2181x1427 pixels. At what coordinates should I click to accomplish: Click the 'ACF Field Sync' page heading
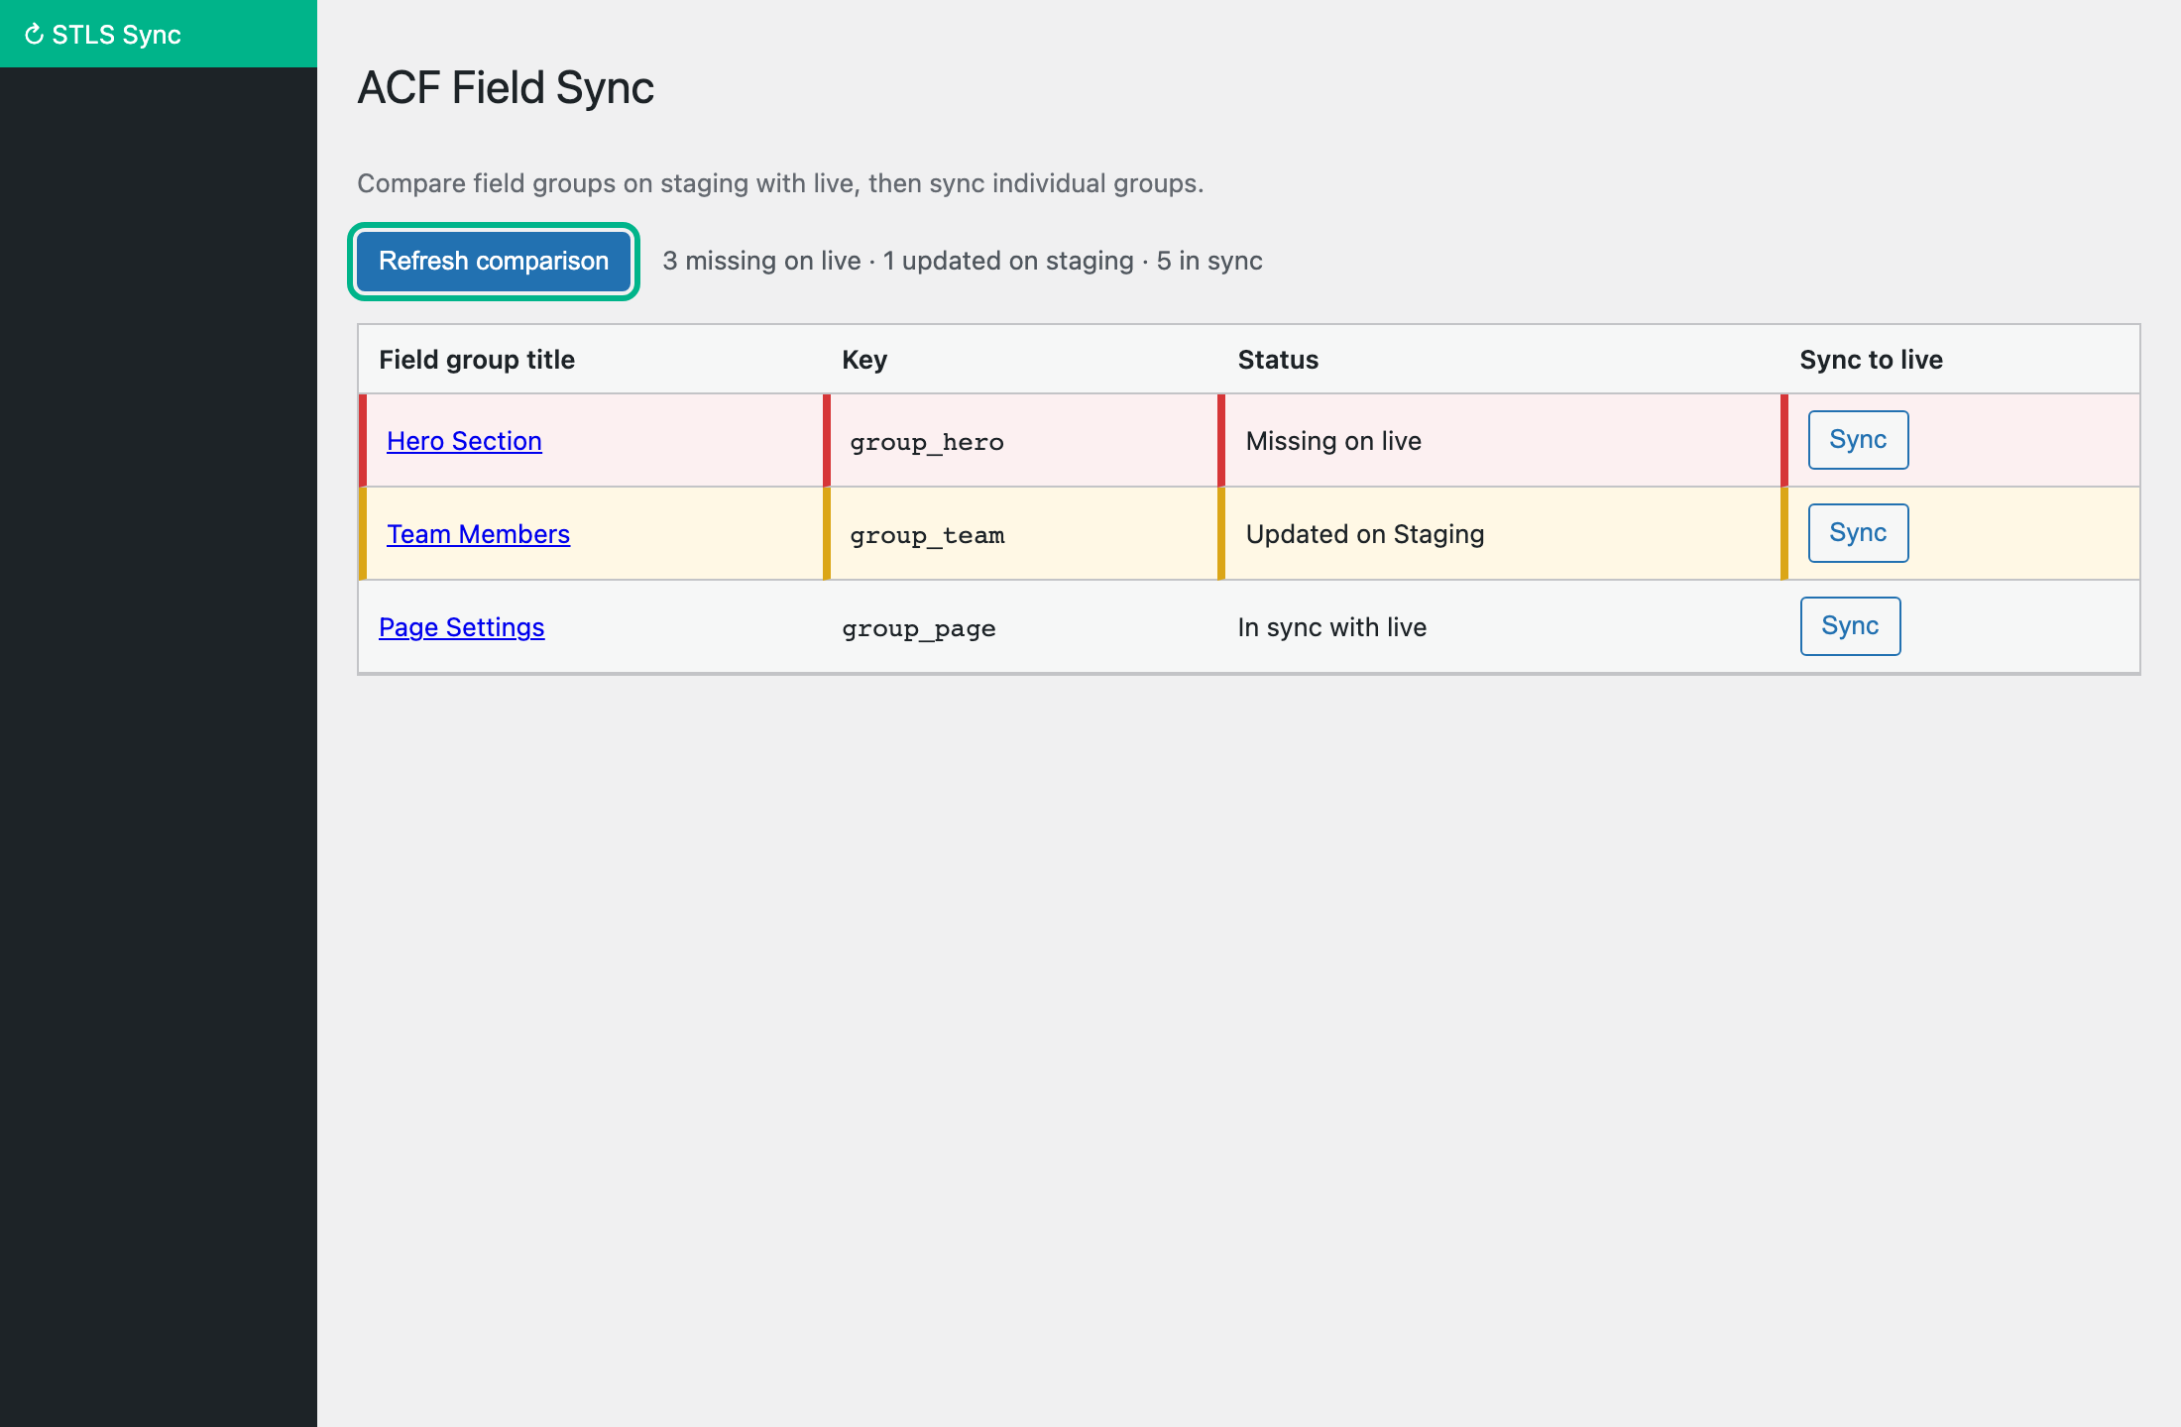click(x=506, y=87)
